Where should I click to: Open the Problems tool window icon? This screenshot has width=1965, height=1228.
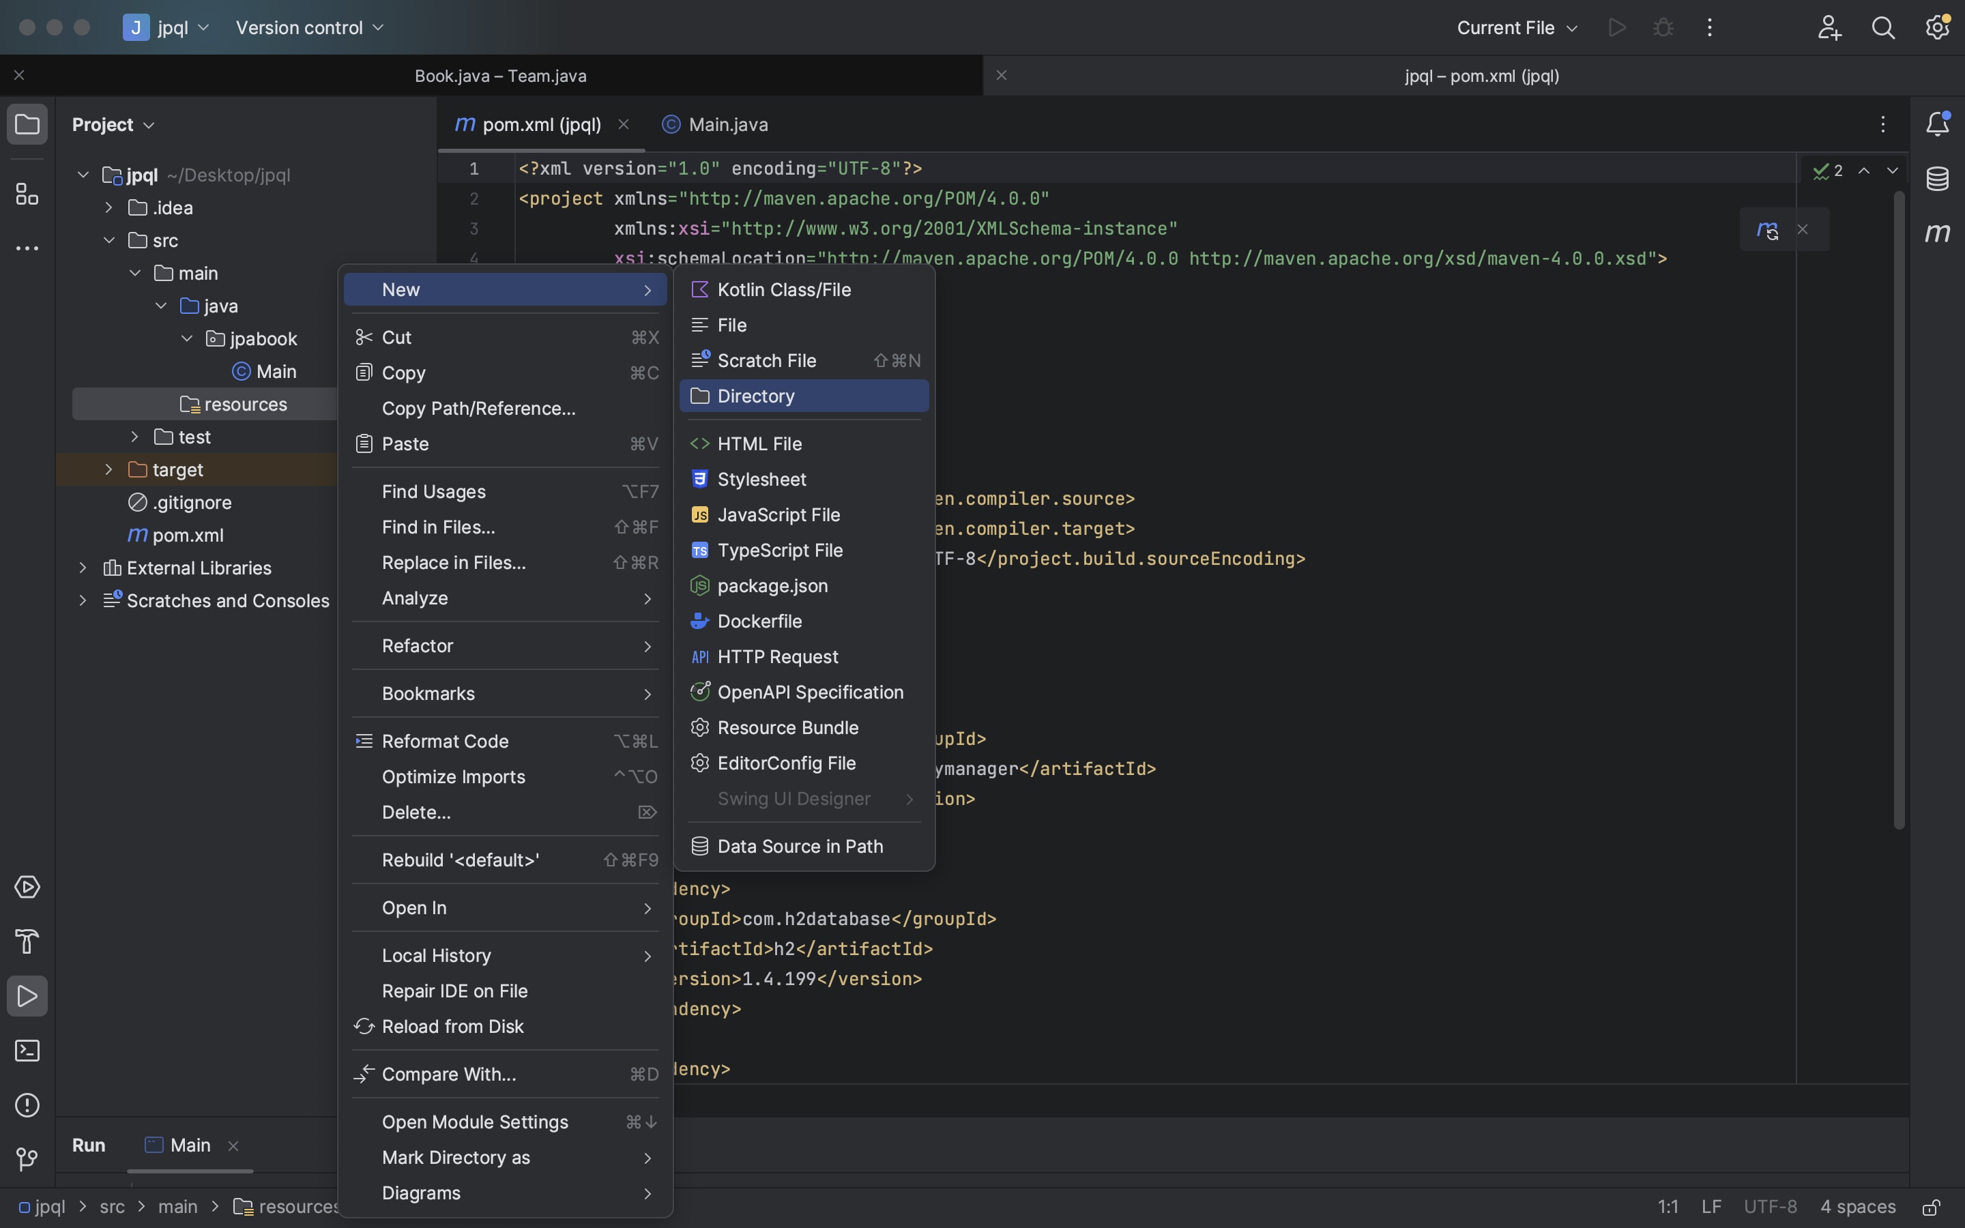point(27,1105)
